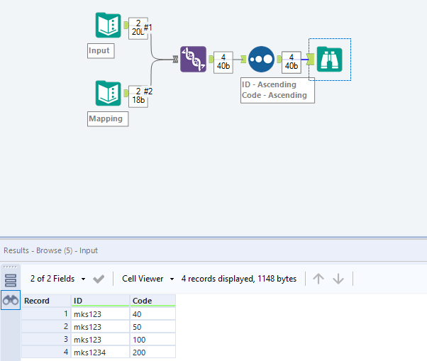This screenshot has width=427, height=361.
Task: Select the Code cell containing 100
Action: (x=152, y=339)
